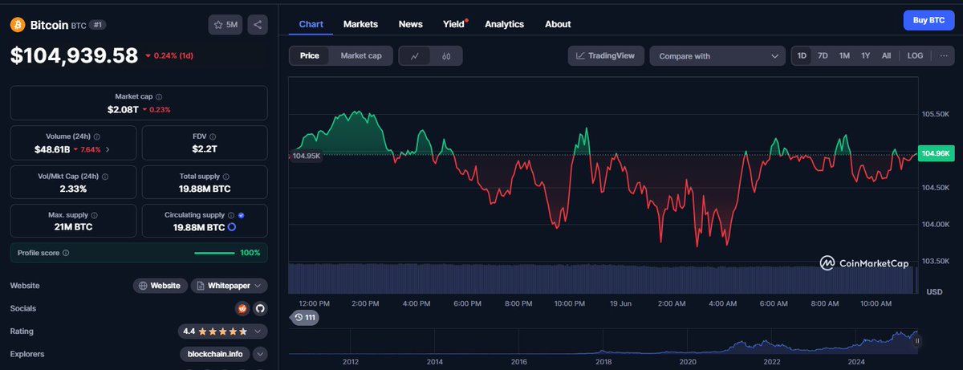Click the $48.61B volume value
The height and width of the screenshot is (370, 963).
pos(51,149)
